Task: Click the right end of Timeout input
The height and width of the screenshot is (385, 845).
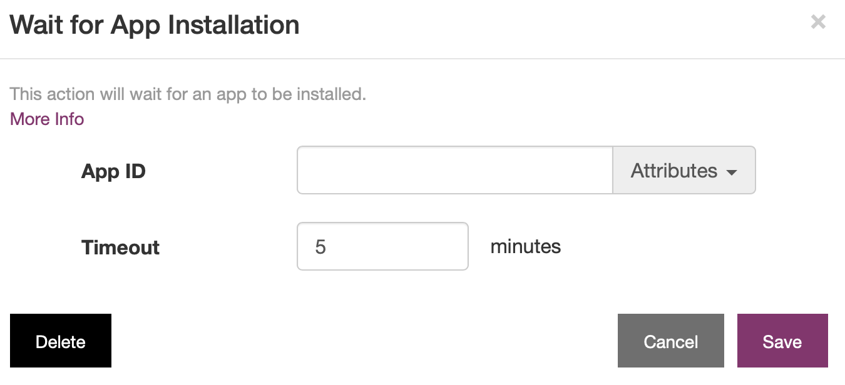Action: point(460,246)
